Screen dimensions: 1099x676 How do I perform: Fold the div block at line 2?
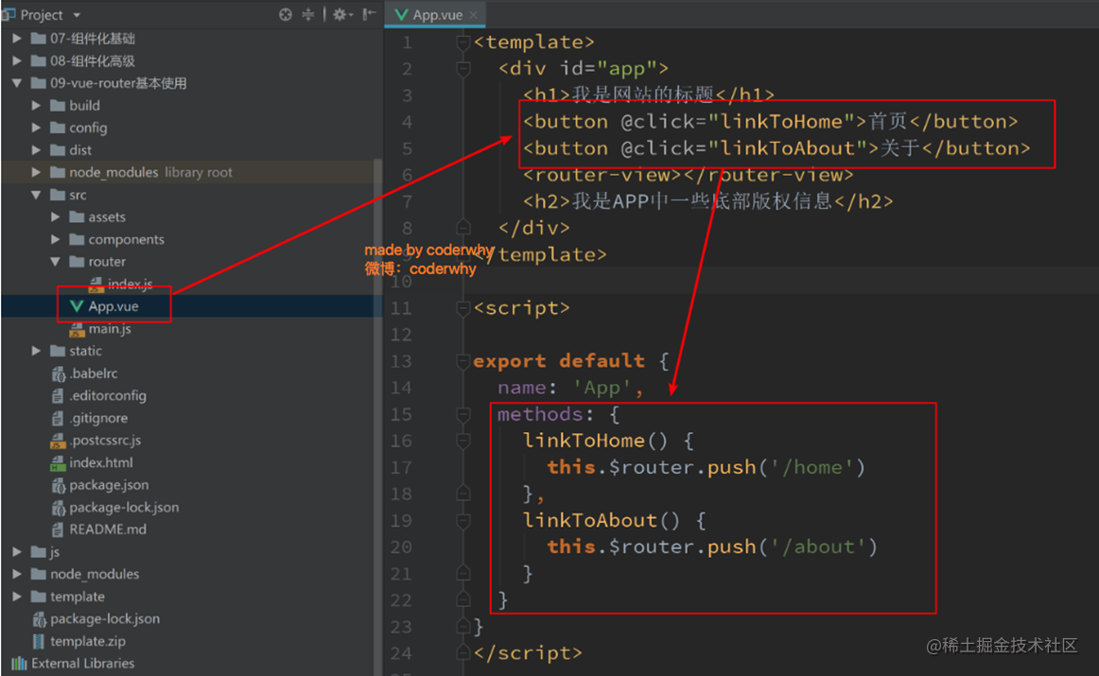pyautogui.click(x=462, y=69)
